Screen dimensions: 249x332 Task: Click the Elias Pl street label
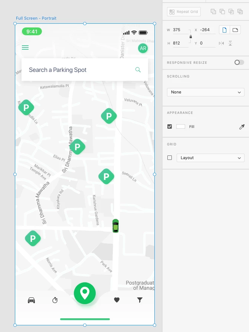(59, 158)
